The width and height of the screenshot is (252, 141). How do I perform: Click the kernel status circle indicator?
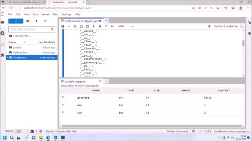point(242,26)
